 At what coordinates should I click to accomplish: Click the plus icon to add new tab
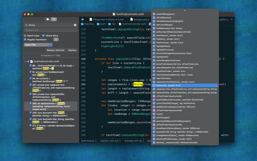click(231, 19)
